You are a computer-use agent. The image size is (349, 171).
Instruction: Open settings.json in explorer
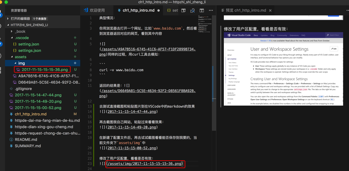tap(30, 50)
